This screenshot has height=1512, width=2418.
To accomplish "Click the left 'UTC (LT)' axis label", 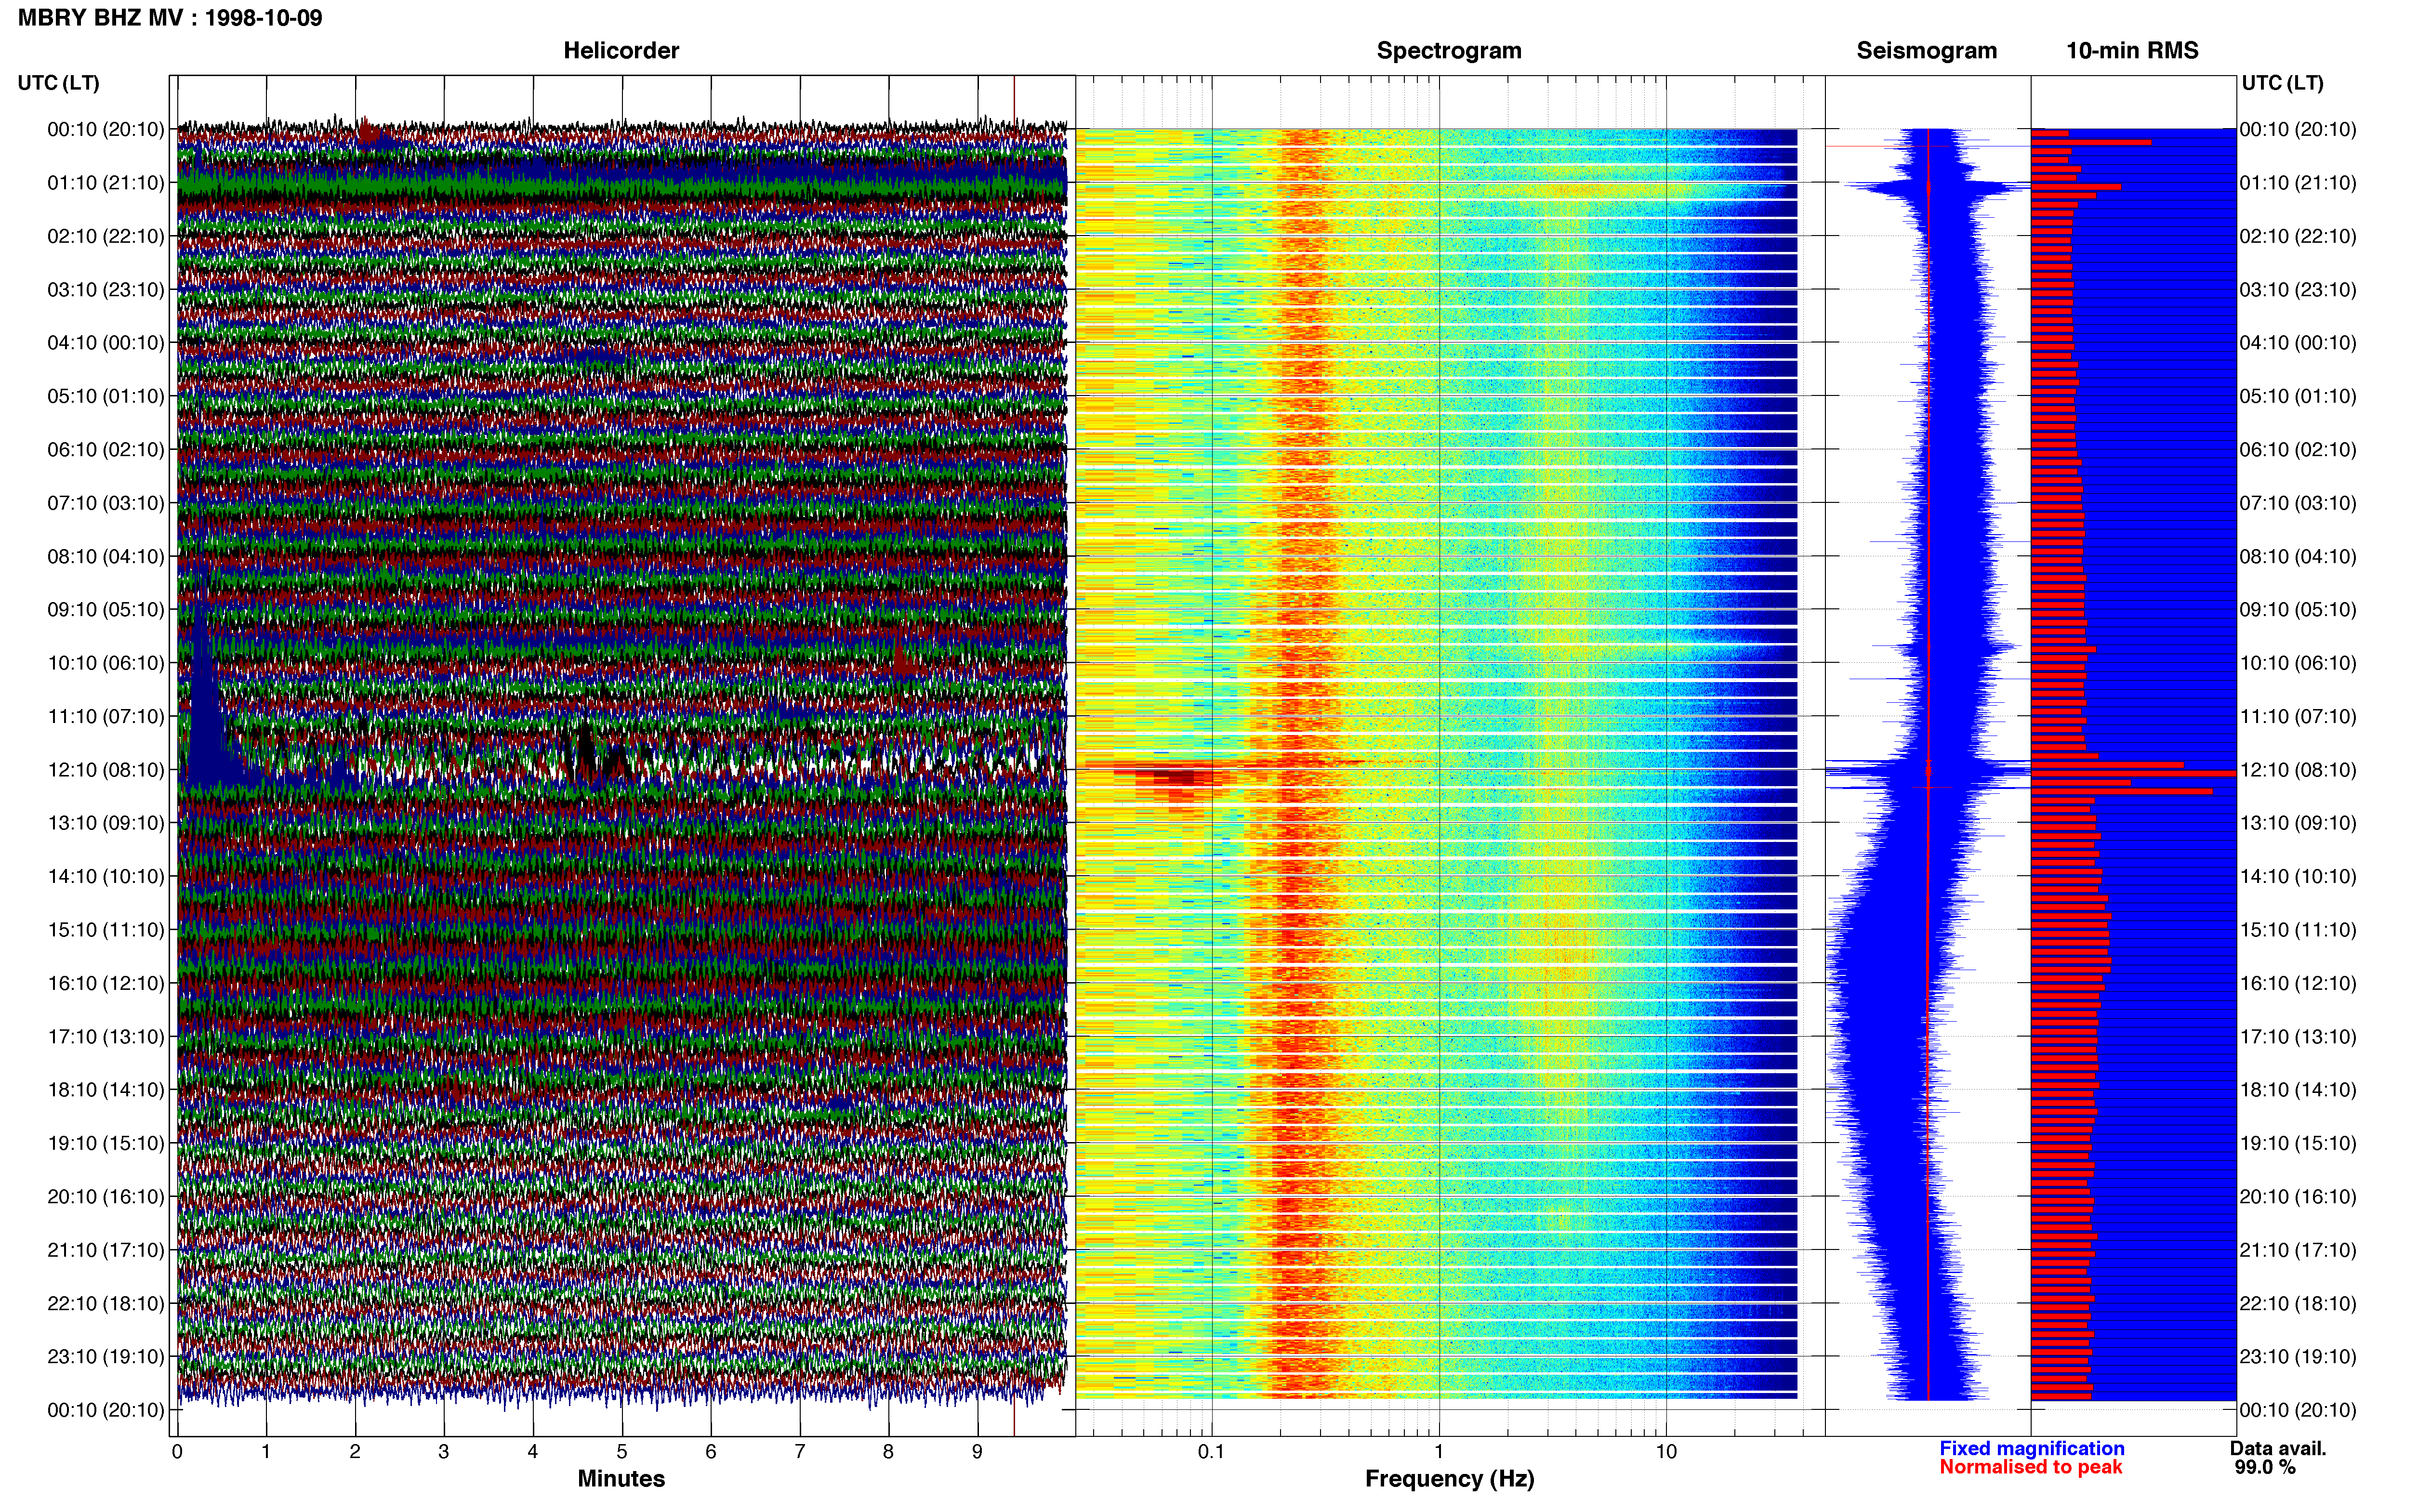I will click(x=59, y=83).
